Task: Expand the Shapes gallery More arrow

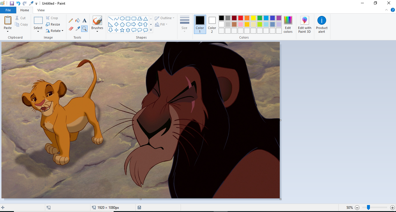Action: (151, 30)
